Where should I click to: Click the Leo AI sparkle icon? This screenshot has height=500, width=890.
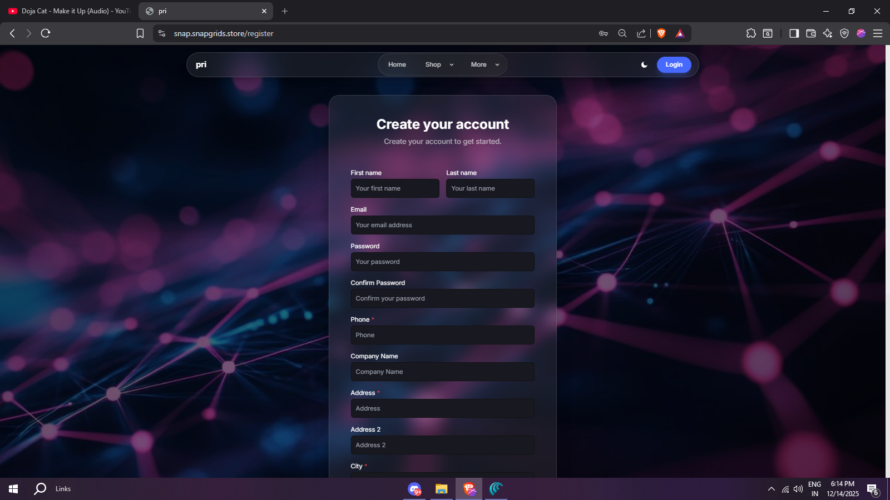pos(828,33)
